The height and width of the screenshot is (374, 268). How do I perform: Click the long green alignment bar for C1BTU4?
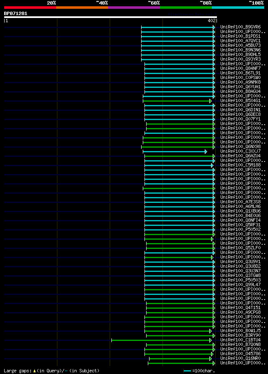click(x=161, y=341)
